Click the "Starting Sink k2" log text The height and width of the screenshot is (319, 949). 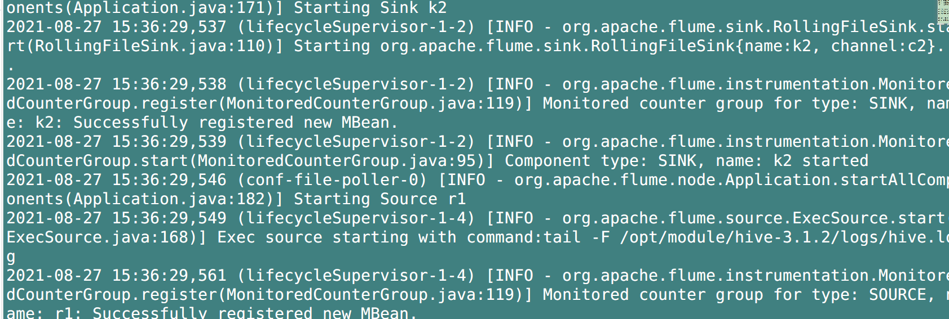tap(370, 8)
